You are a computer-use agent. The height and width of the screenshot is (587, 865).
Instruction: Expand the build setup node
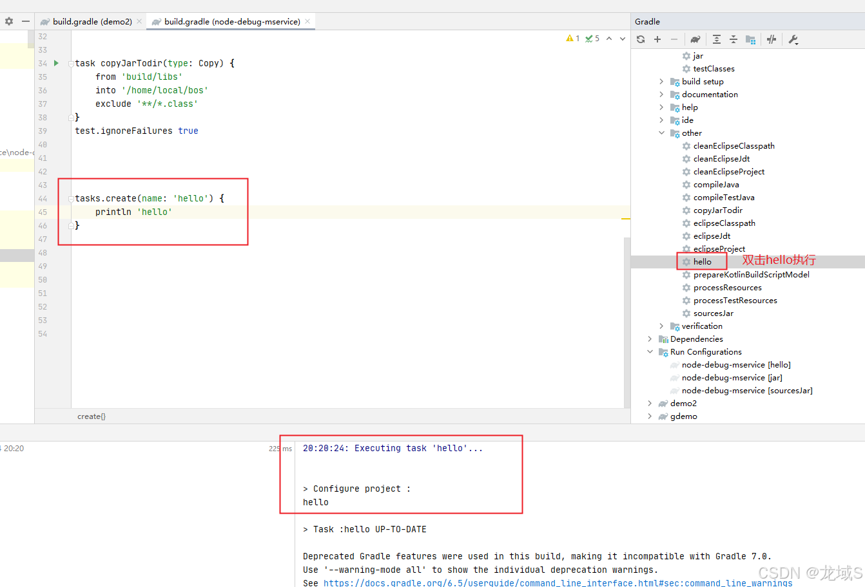[661, 81]
